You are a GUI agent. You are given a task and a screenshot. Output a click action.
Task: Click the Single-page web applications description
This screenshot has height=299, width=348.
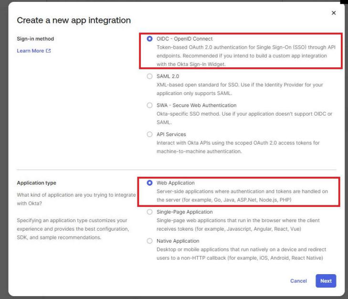(238, 224)
